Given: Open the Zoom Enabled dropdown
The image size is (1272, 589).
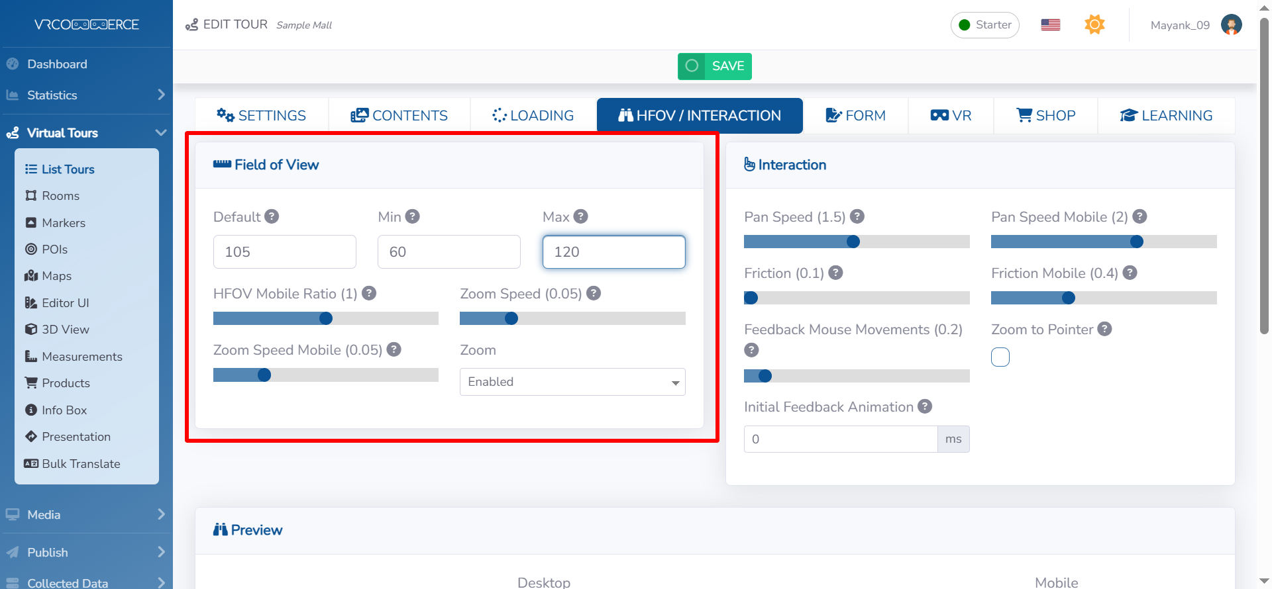Looking at the screenshot, I should (x=572, y=382).
